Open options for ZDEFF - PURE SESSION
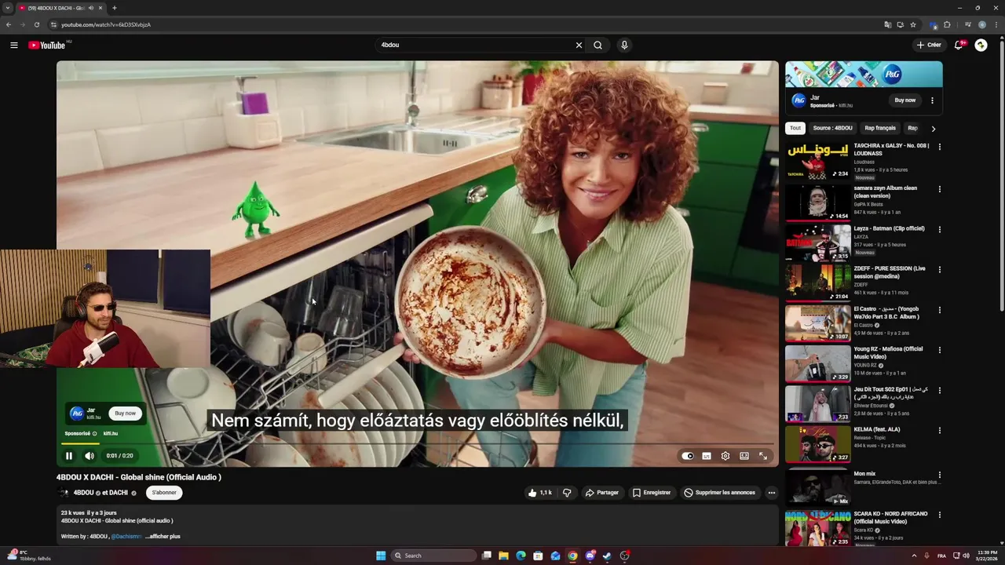 click(x=939, y=270)
